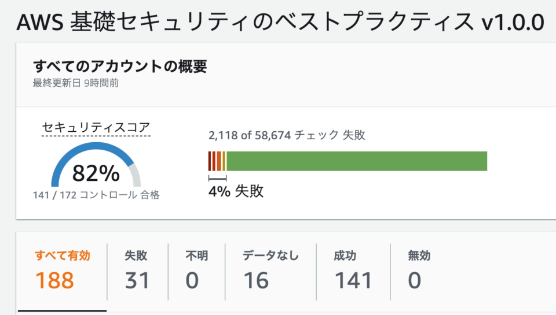Click the すべてのアカウントの概要 heading
The height and width of the screenshot is (315, 556).
pos(120,66)
